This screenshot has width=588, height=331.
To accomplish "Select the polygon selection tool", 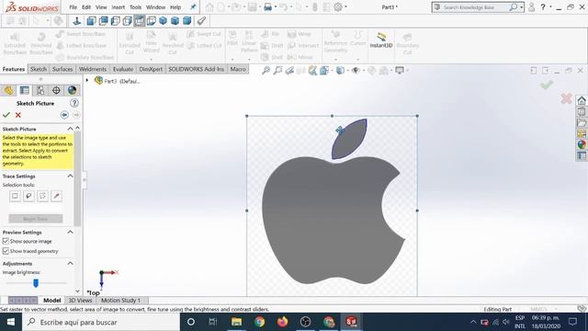I will tap(43, 196).
